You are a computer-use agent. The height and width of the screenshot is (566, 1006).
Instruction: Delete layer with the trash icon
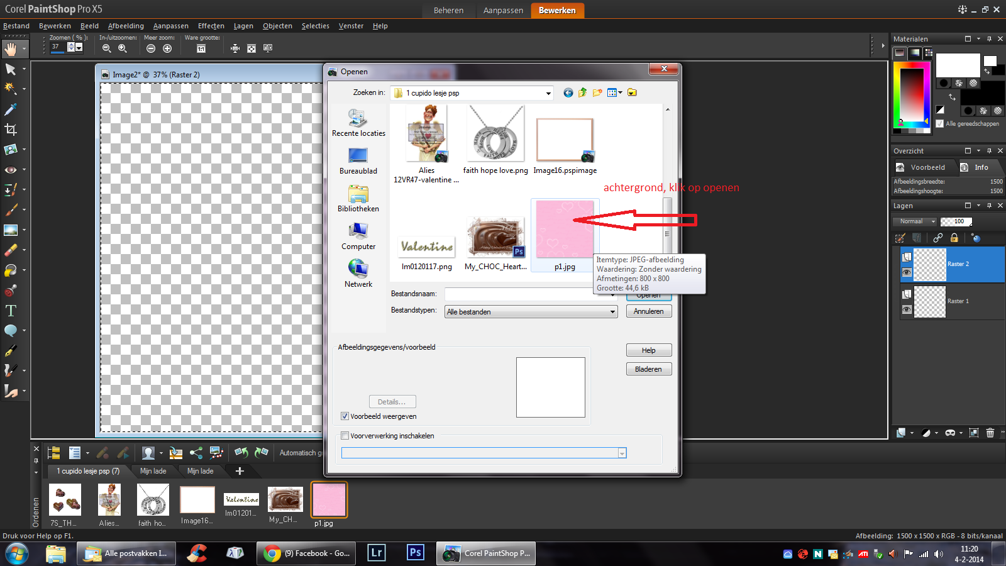point(990,433)
